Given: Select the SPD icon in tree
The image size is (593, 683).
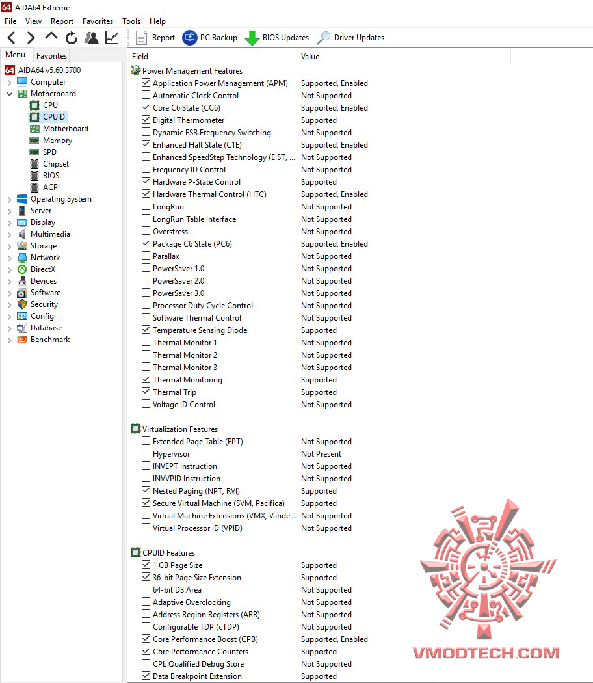Looking at the screenshot, I should coord(34,152).
